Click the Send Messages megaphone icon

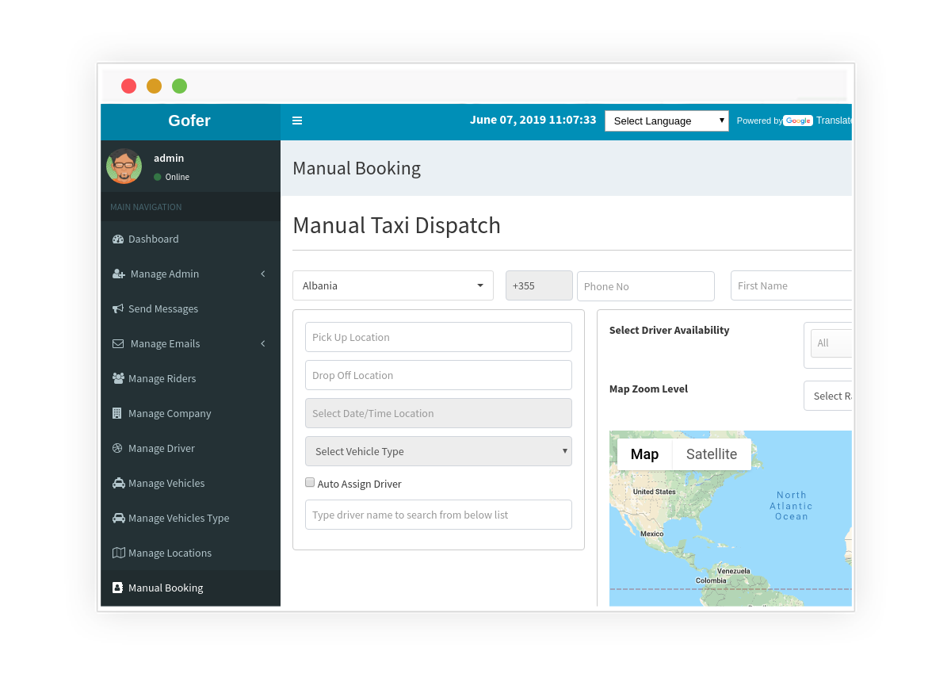tap(118, 308)
